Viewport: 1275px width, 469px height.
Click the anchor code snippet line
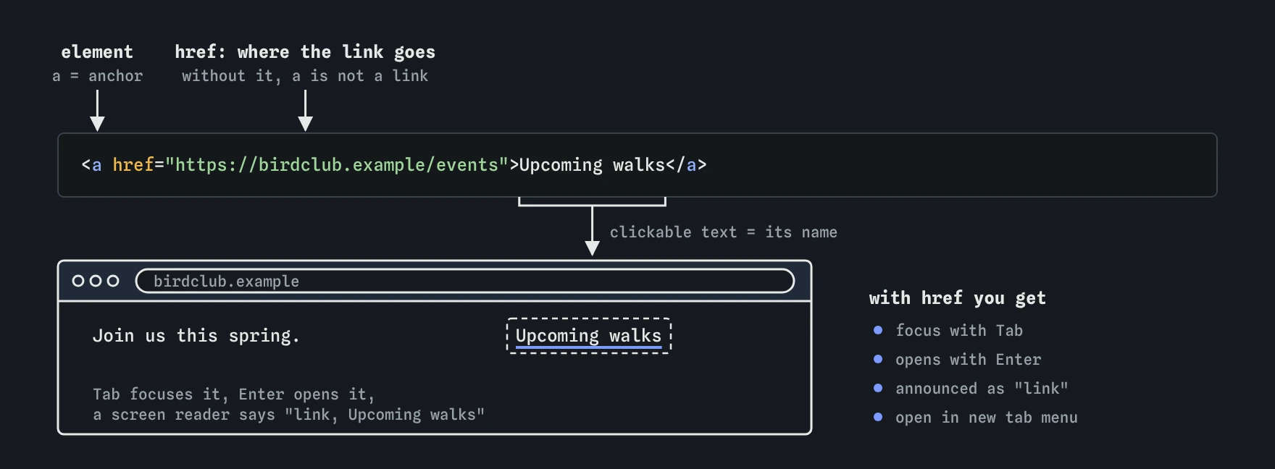[394, 165]
